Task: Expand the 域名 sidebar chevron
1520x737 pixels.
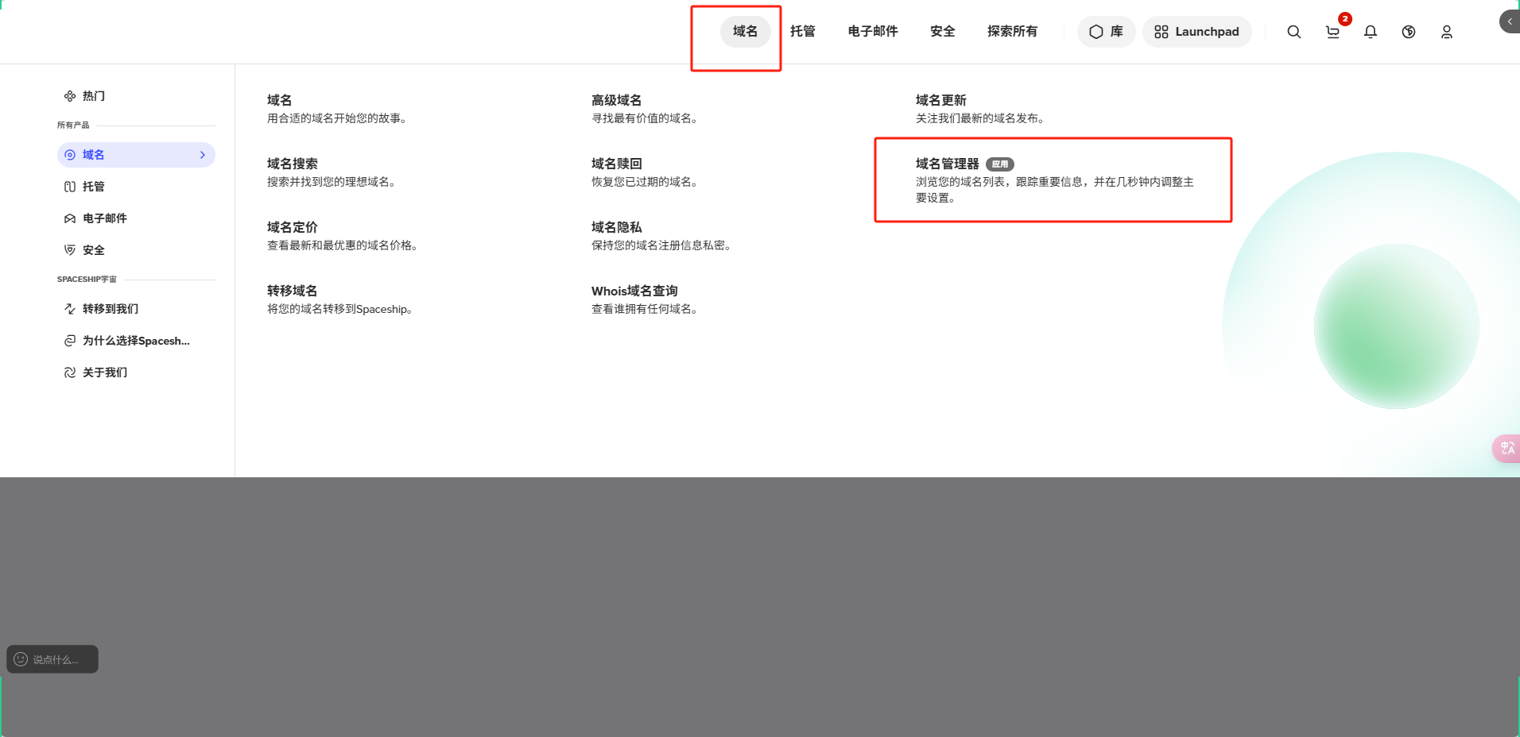Action: pyautogui.click(x=203, y=155)
